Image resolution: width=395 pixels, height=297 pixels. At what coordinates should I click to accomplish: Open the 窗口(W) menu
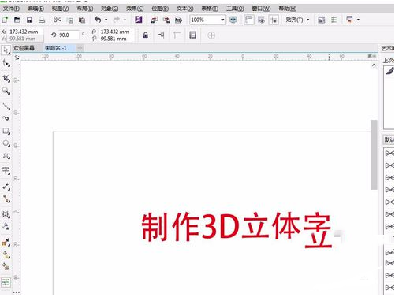(x=261, y=9)
